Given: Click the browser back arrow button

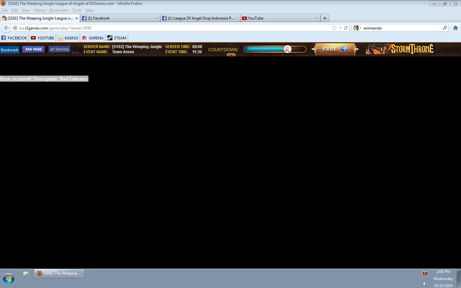Looking at the screenshot, I should pos(6,28).
